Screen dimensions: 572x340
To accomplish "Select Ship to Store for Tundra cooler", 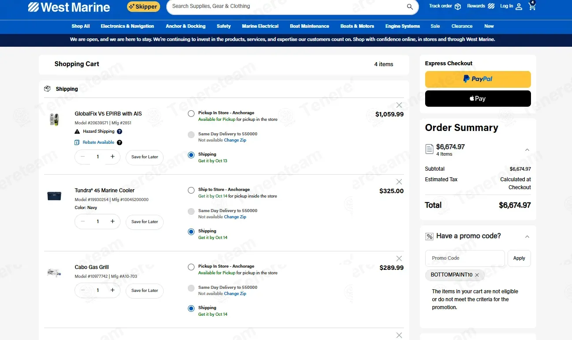I will (x=191, y=190).
